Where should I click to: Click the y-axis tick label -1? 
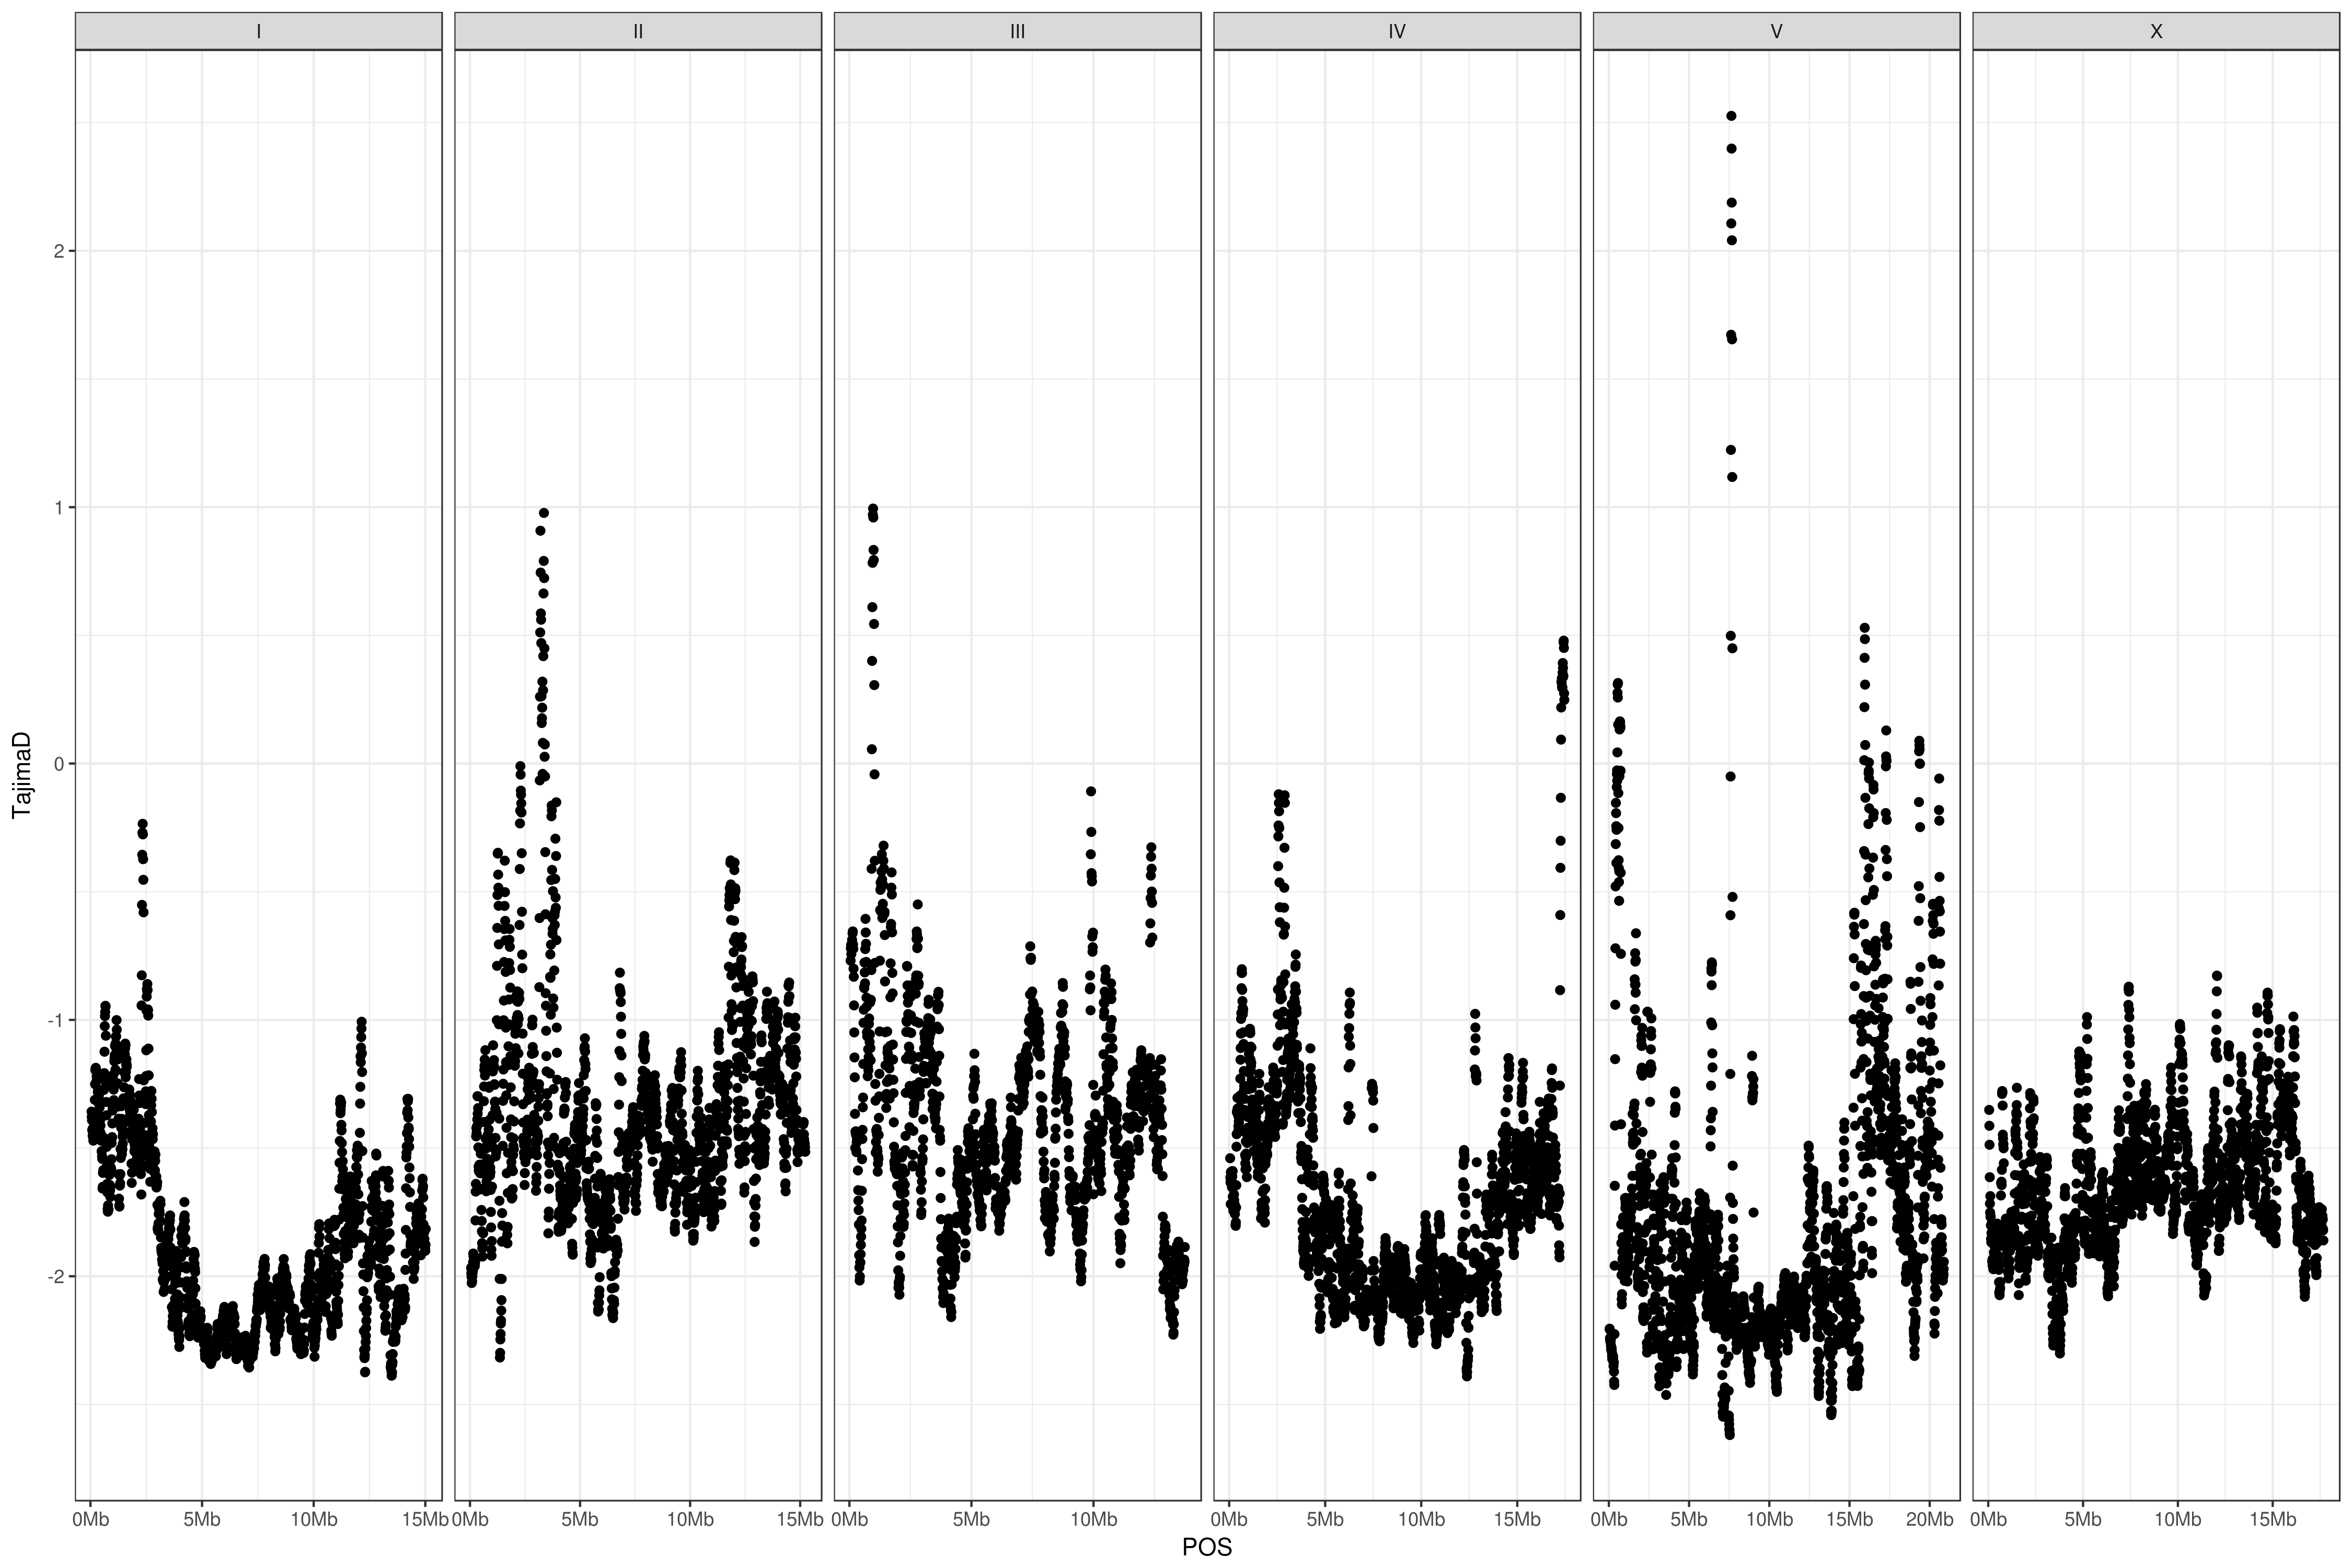pyautogui.click(x=55, y=1020)
